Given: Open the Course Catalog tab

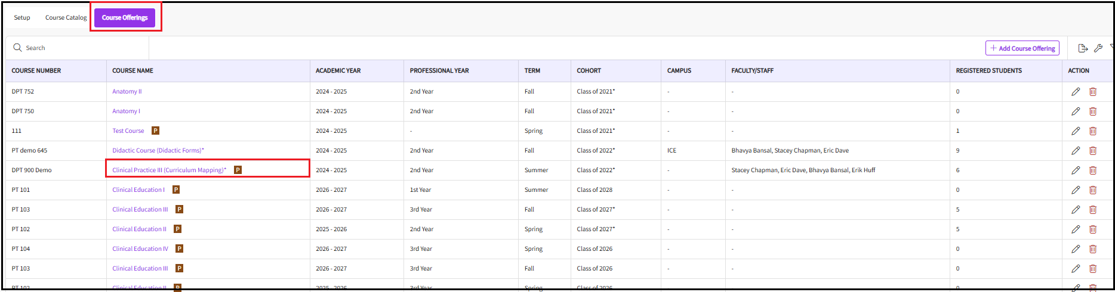Looking at the screenshot, I should click(66, 17).
